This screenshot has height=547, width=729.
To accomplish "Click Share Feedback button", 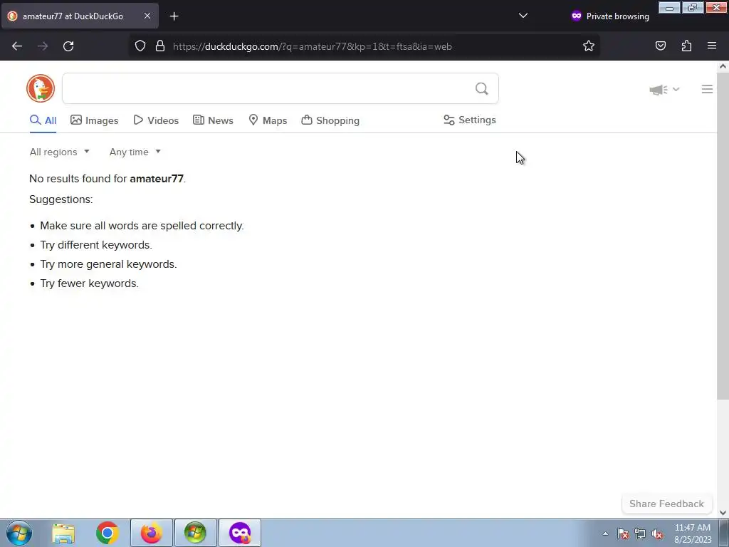I will (x=666, y=504).
